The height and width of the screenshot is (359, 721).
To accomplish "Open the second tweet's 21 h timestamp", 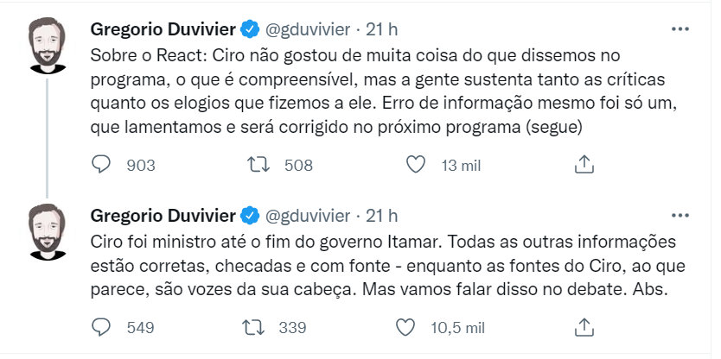I will click(381, 215).
